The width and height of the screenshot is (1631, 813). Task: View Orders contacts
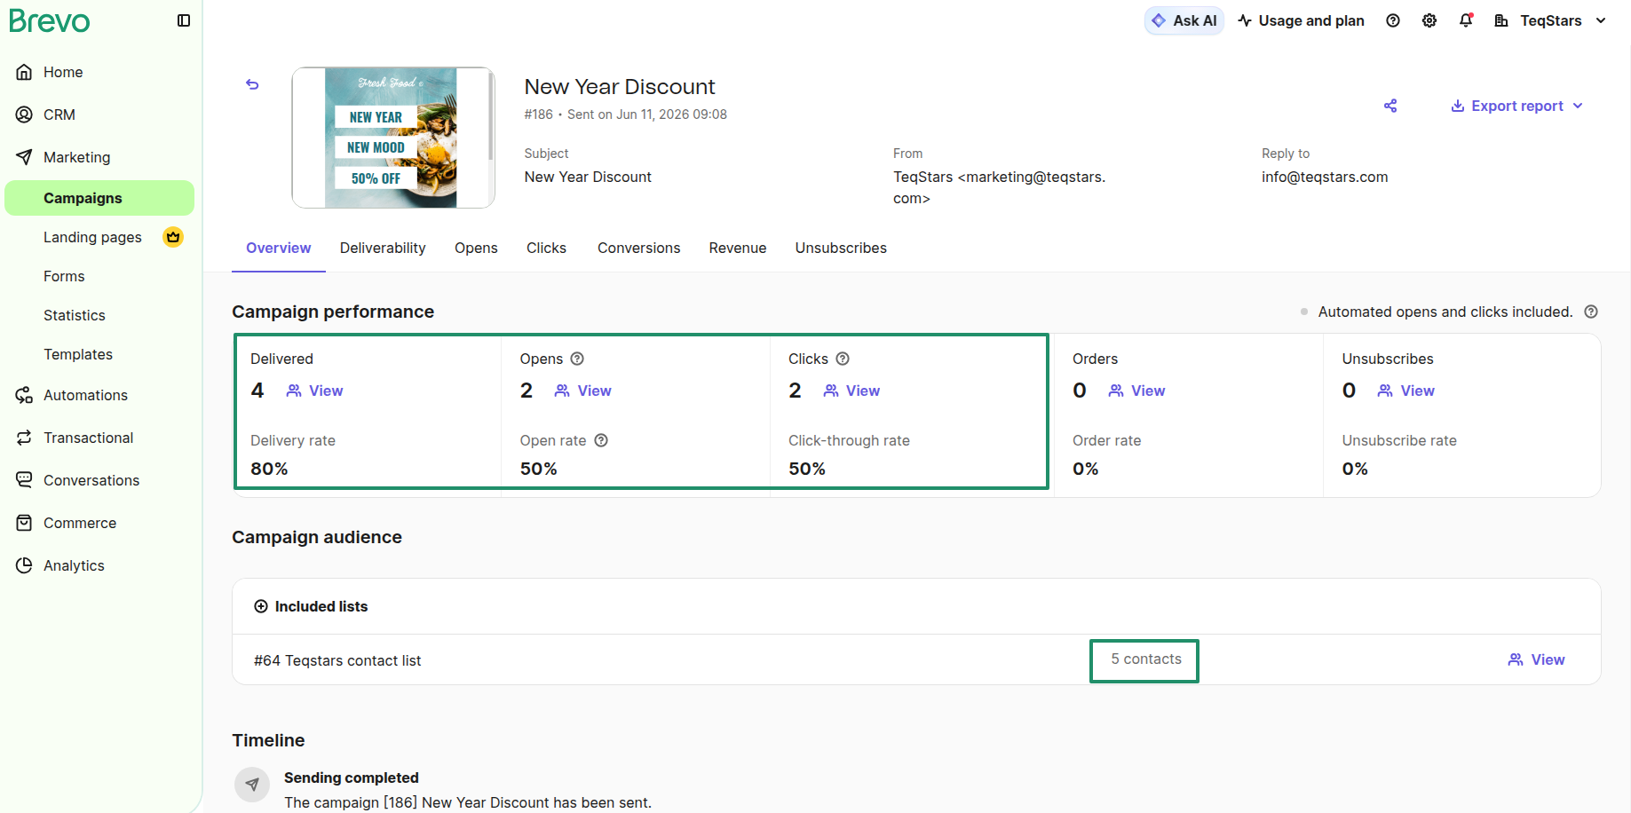click(x=1137, y=391)
